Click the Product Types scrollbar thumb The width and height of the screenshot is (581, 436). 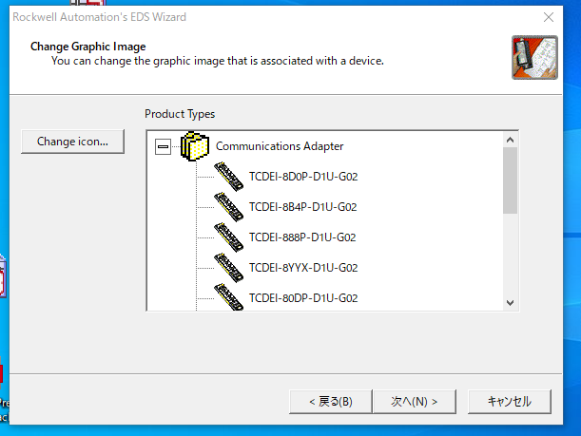coord(511,180)
